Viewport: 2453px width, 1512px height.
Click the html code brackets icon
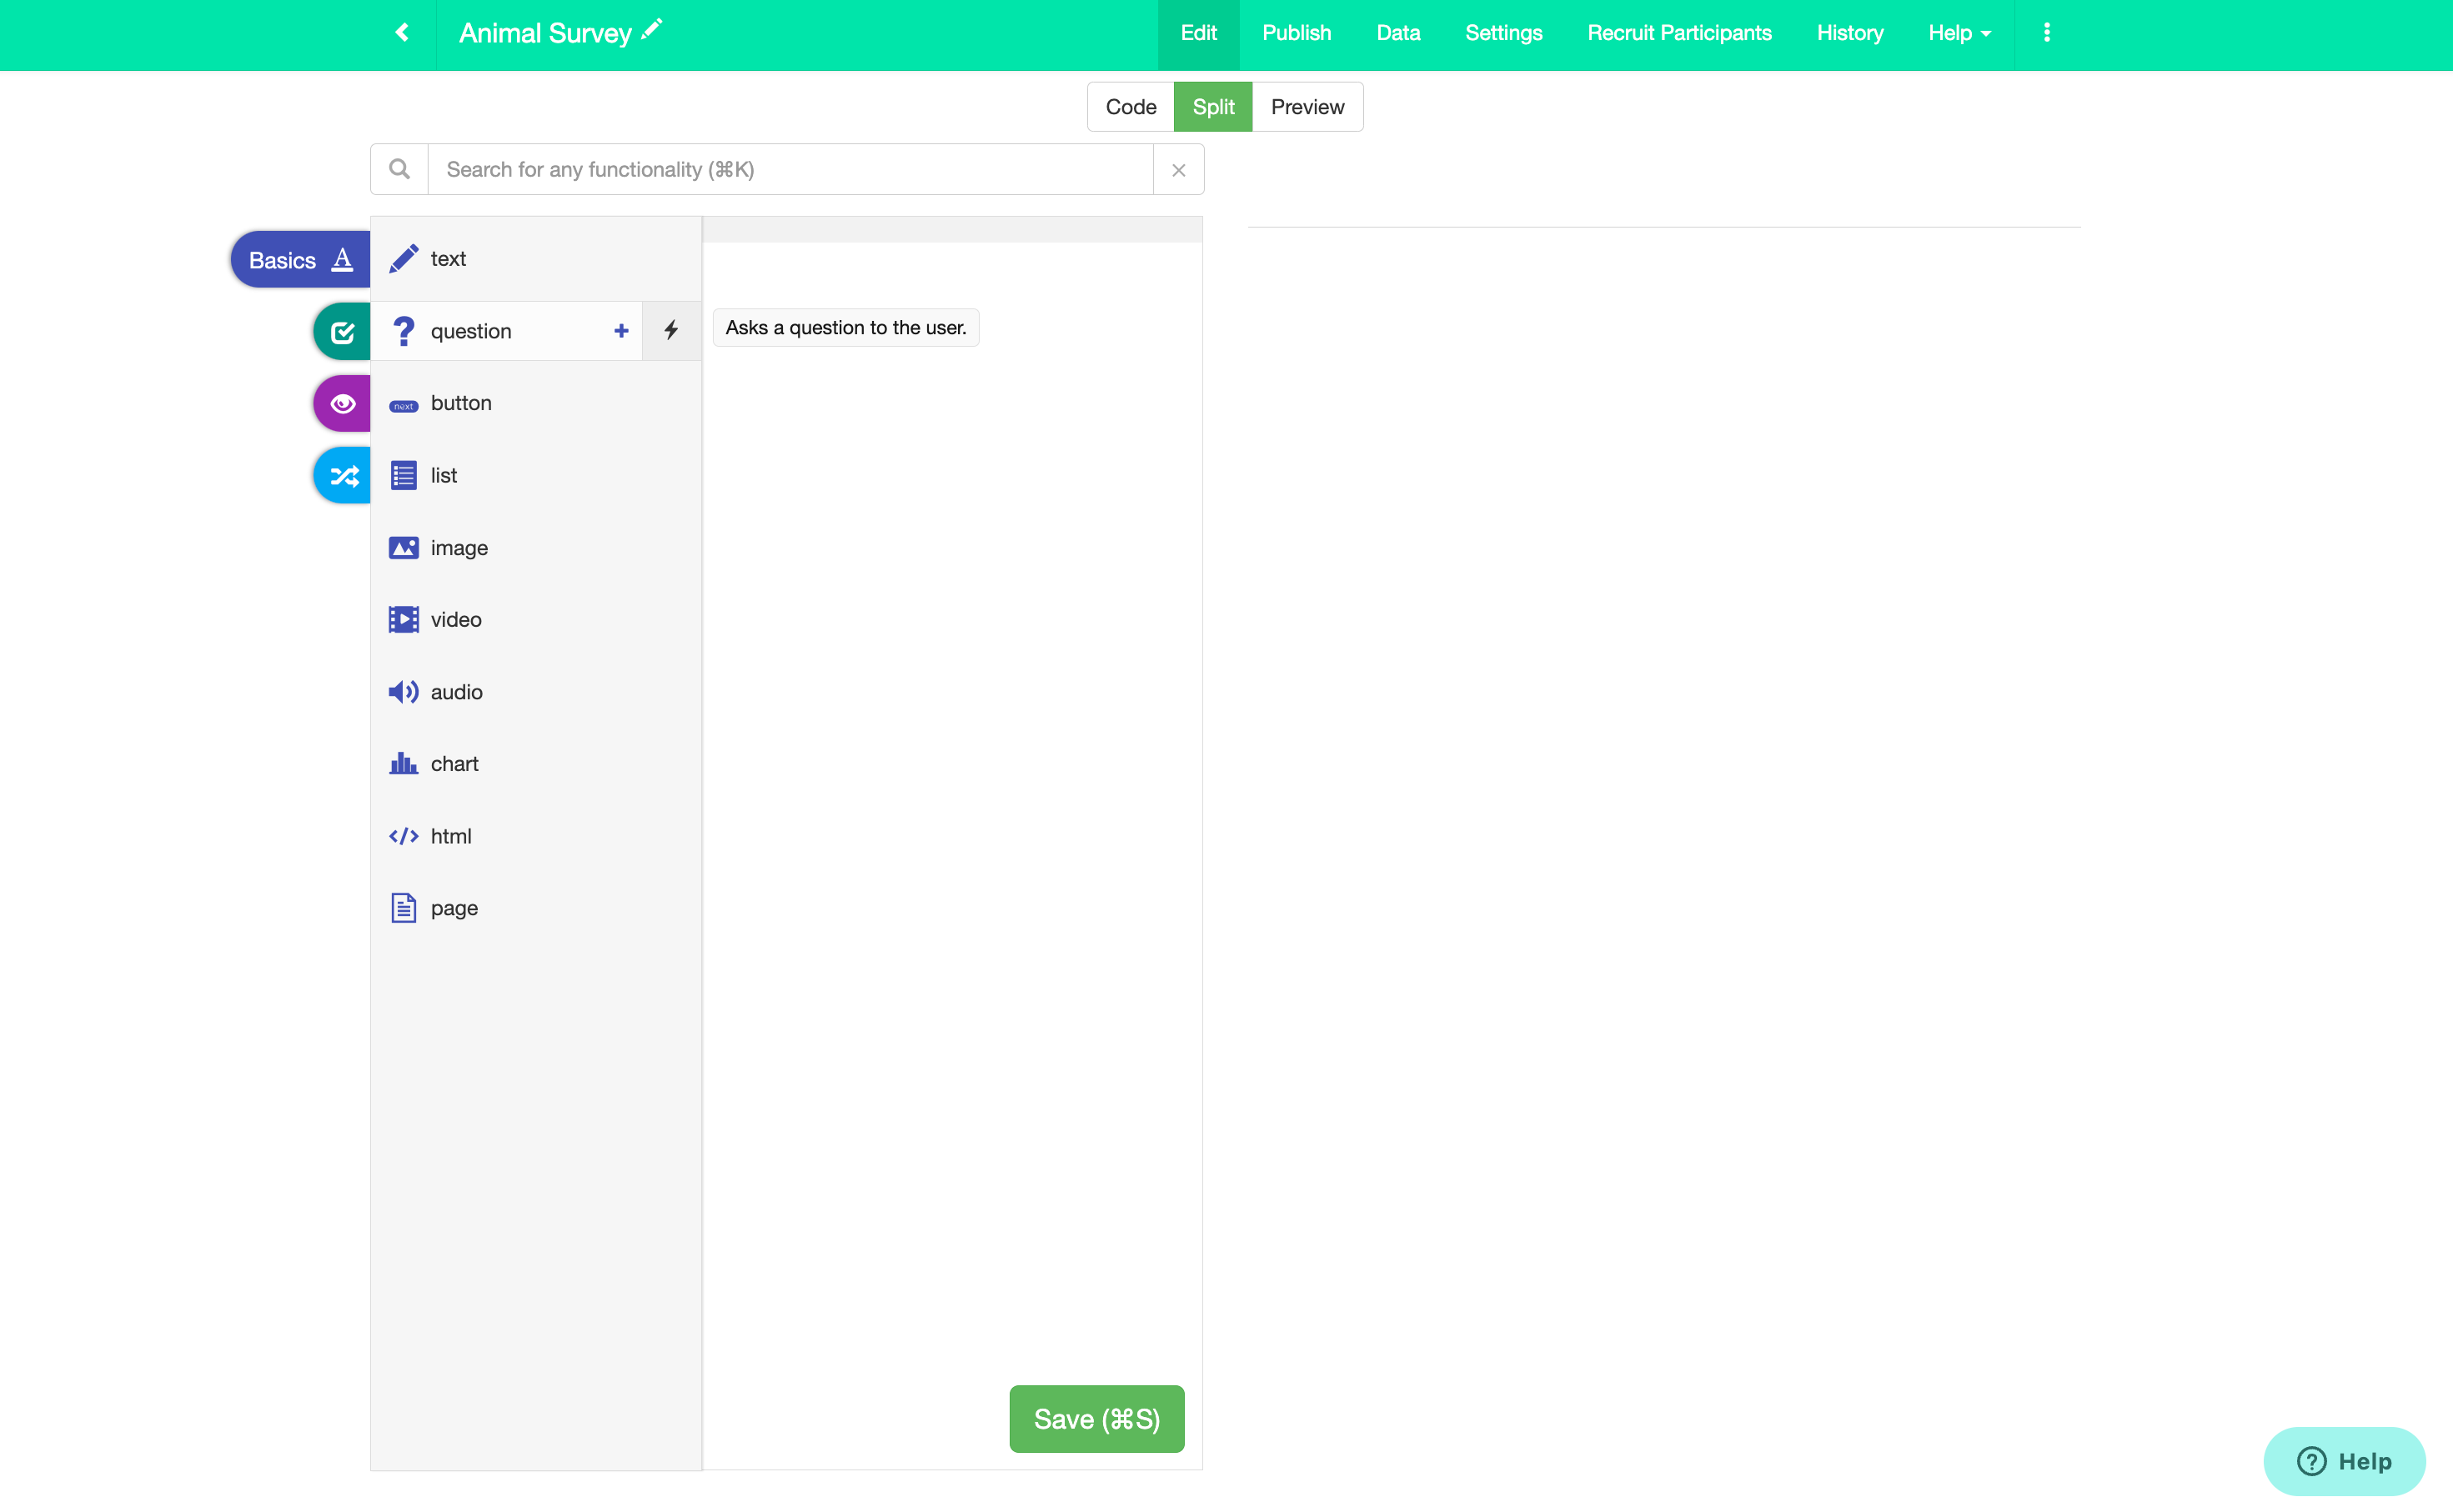point(403,836)
